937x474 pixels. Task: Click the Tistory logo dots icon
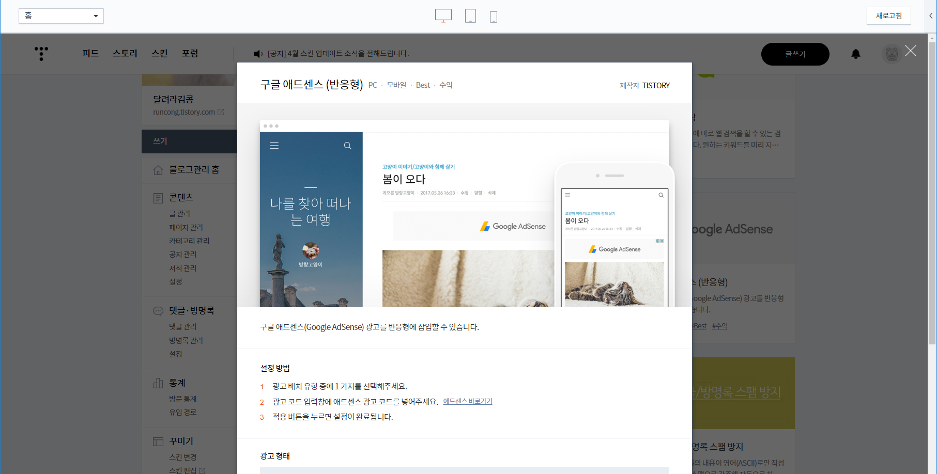[x=41, y=54]
